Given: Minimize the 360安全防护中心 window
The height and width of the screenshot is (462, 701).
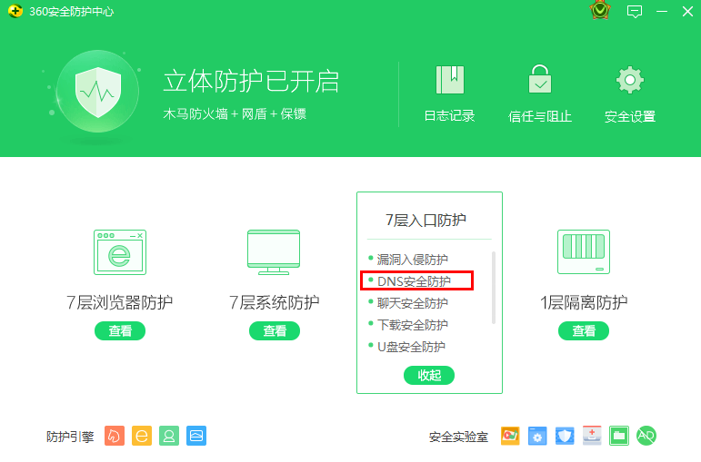Looking at the screenshot, I should pos(662,11).
